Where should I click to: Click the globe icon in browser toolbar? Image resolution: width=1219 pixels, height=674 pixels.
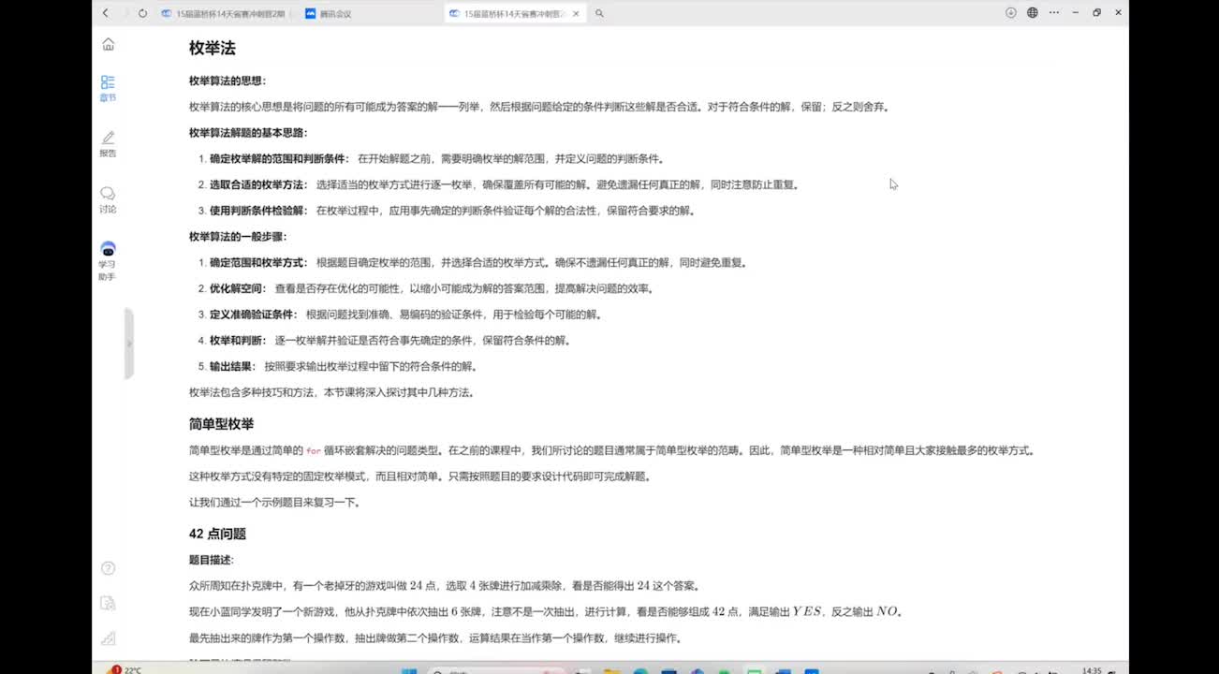coord(1033,13)
